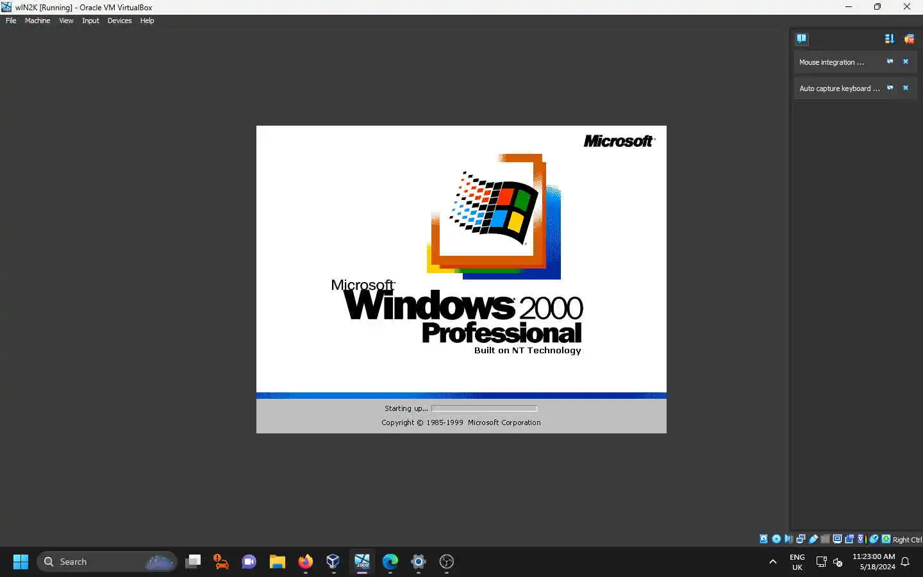
Task: Open File Explorer from the taskbar
Action: point(278,562)
